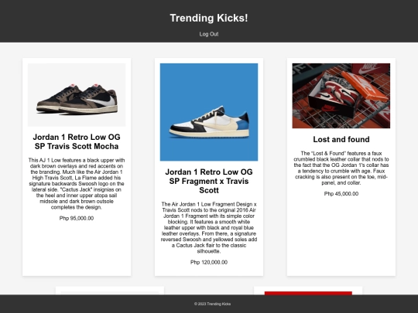This screenshot has height=313, width=418.
Task: Click the Fragment x Travis Scott description text
Action: 209,227
